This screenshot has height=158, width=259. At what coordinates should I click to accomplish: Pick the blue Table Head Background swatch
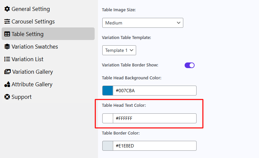pos(108,91)
